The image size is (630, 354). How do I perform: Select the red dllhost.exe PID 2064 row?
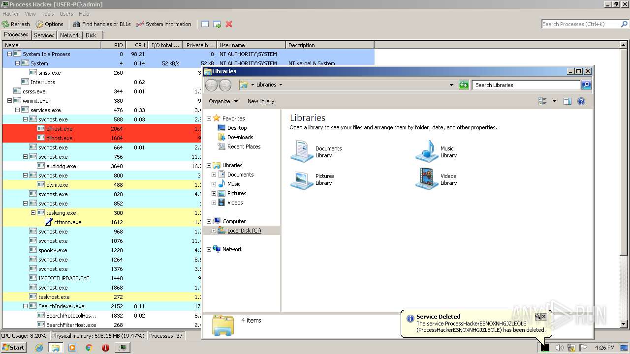pos(102,129)
